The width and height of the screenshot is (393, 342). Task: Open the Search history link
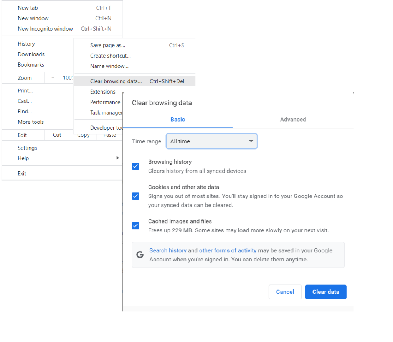pyautogui.click(x=168, y=250)
